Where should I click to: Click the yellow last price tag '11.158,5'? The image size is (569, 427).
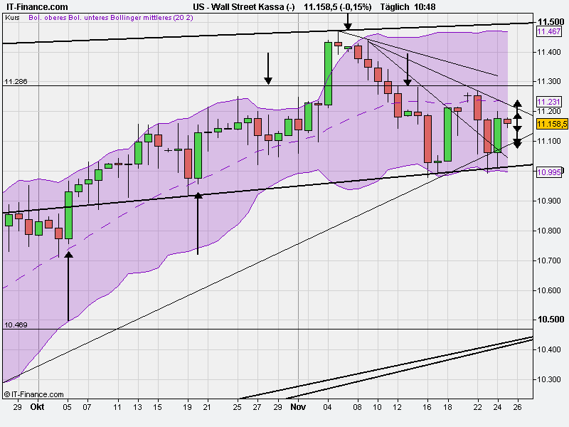(552, 124)
